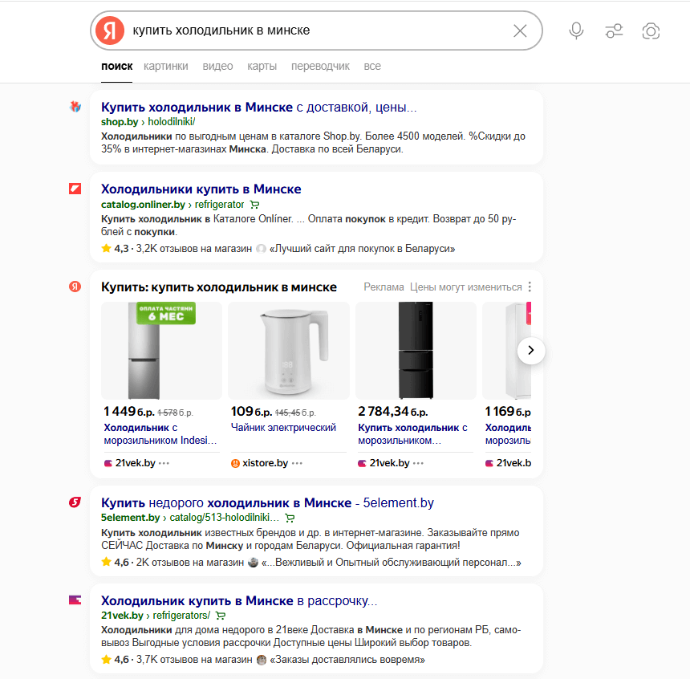
Task: Open 'Холодильник купить в Минске в рассрочку' result
Action: click(x=239, y=600)
